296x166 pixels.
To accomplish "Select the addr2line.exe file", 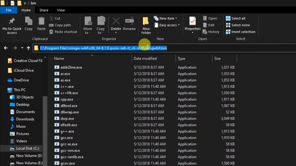I will [68, 67].
